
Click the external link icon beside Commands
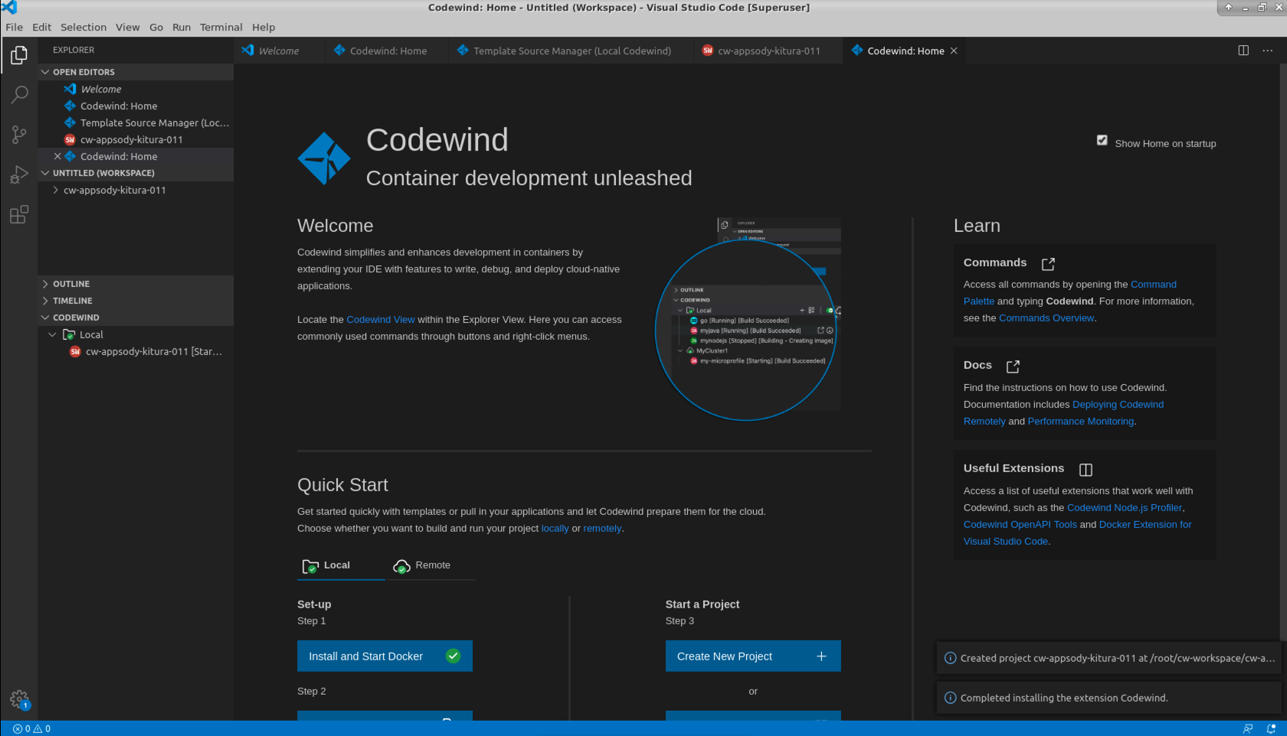point(1048,263)
